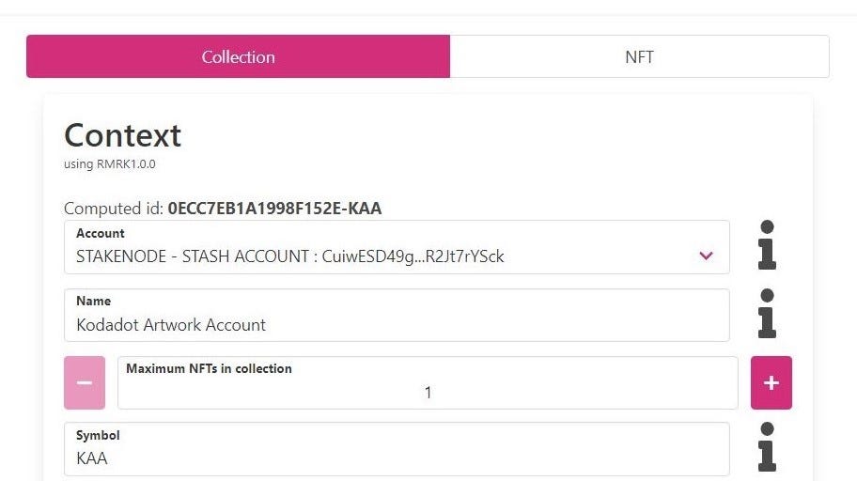Switch to the NFT tab

640,56
